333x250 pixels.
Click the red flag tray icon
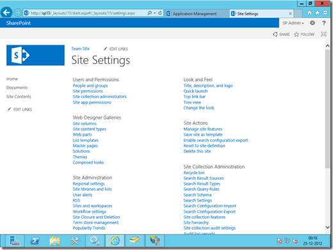click(x=279, y=241)
